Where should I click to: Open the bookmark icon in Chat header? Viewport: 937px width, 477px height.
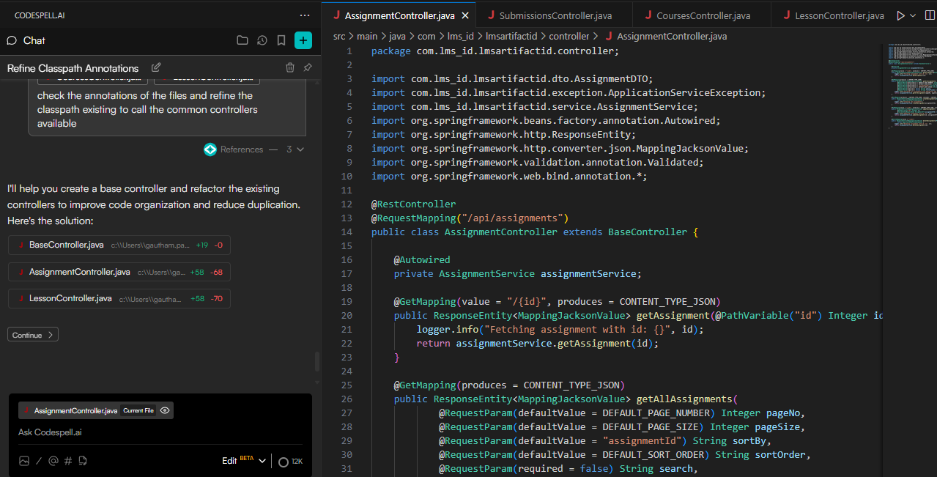point(281,40)
